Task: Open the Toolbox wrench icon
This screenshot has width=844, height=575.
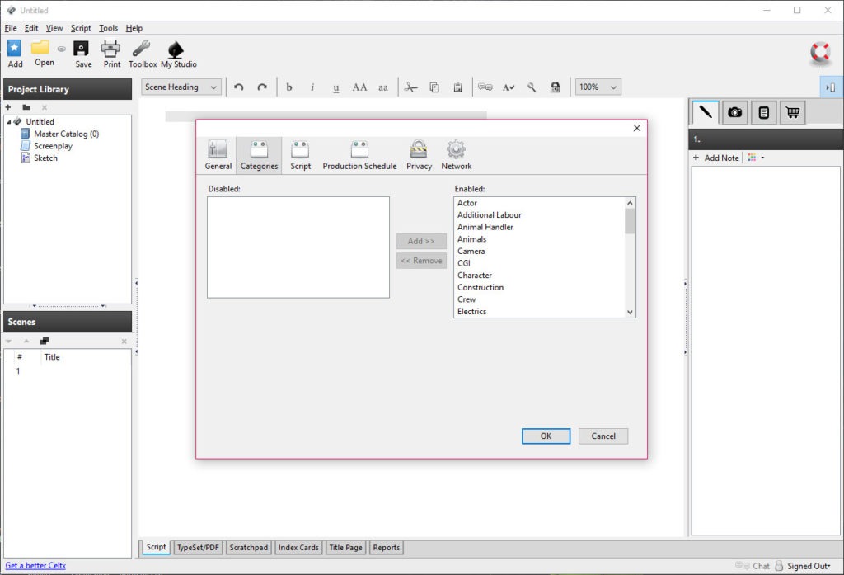Action: pos(141,49)
